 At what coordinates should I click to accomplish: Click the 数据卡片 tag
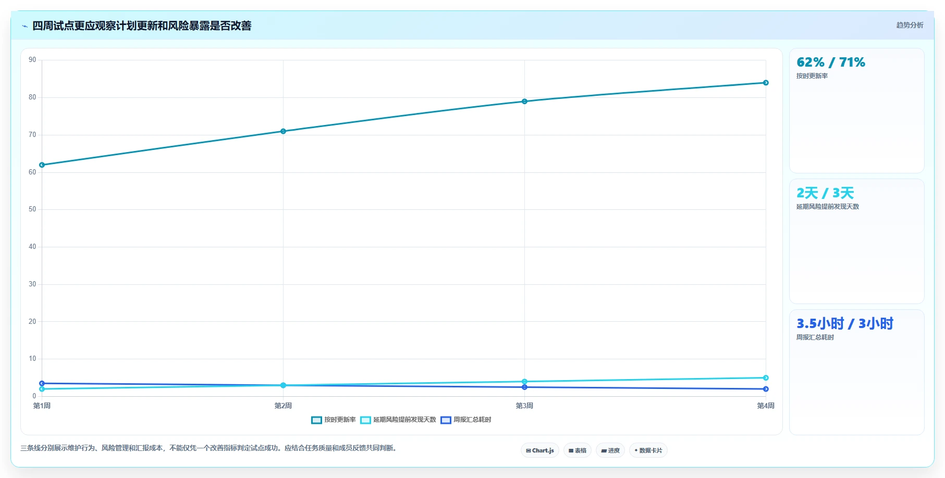pyautogui.click(x=648, y=450)
